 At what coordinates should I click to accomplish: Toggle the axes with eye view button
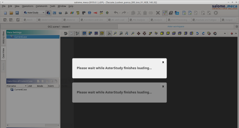click(x=165, y=13)
